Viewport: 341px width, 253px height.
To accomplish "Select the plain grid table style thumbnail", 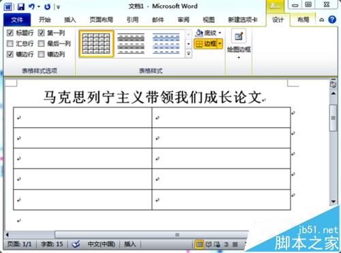I will pyautogui.click(x=96, y=44).
